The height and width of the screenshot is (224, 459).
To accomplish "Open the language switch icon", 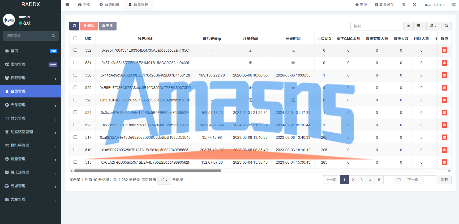I will 404,5.
